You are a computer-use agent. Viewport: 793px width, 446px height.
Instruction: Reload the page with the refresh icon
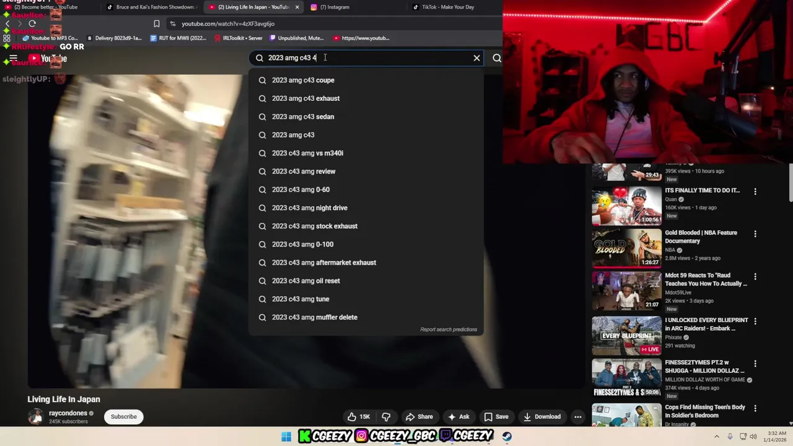[x=32, y=24]
